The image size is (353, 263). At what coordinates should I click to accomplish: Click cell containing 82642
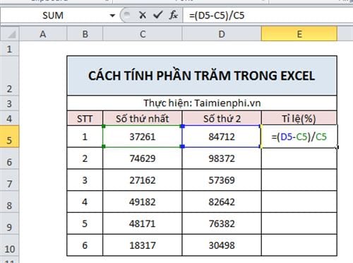pos(222,201)
